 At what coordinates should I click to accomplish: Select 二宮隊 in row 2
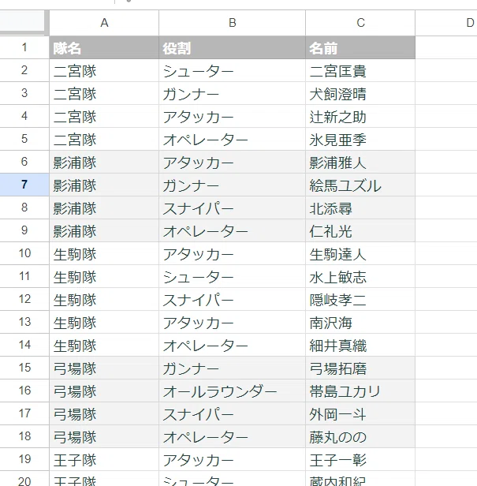tap(104, 70)
